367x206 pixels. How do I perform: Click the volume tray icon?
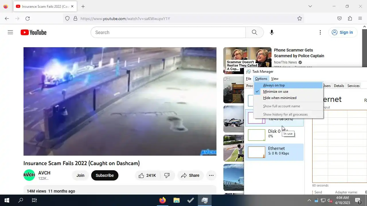pyautogui.click(x=330, y=200)
